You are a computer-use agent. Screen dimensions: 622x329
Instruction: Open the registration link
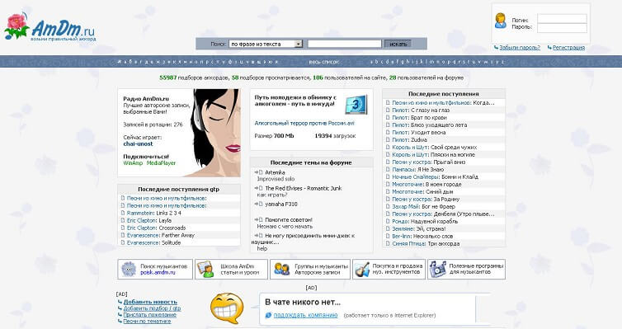click(568, 47)
